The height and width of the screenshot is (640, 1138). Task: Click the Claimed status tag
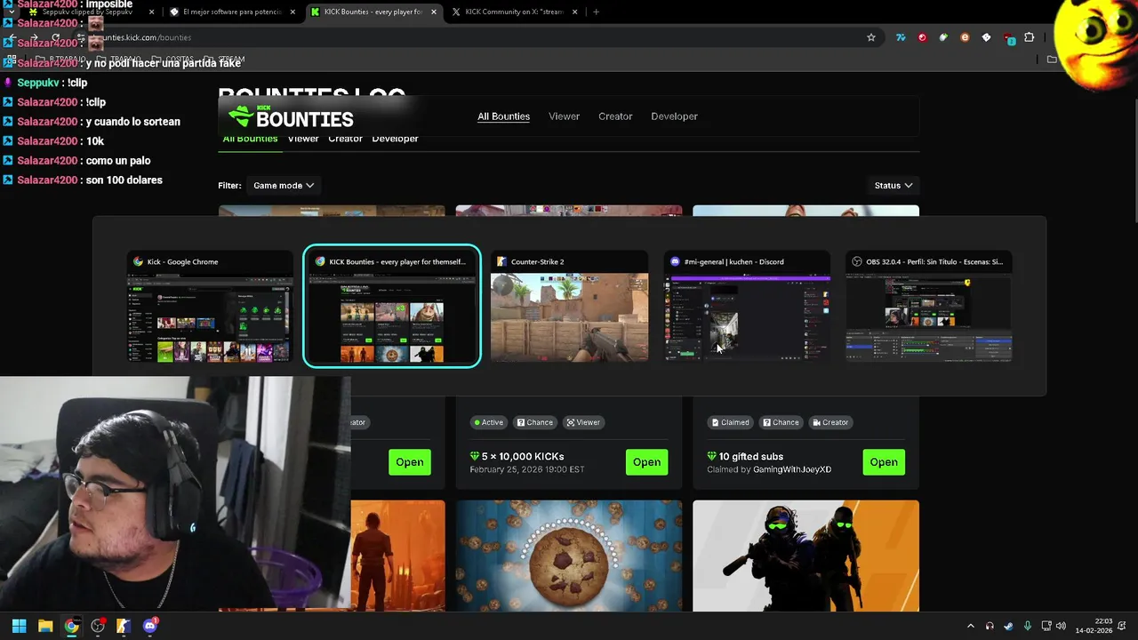730,422
